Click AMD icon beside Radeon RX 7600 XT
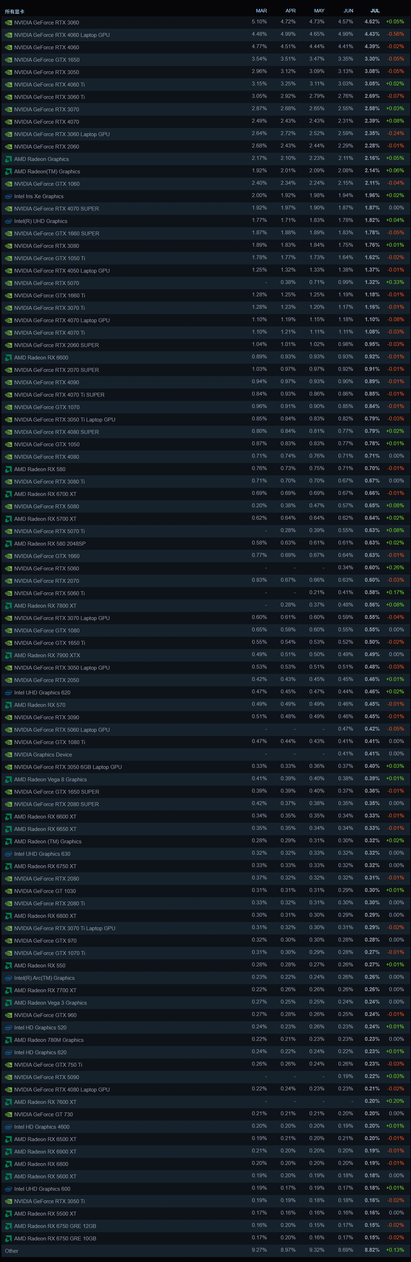This screenshot has width=411, height=1262. click(8, 1102)
